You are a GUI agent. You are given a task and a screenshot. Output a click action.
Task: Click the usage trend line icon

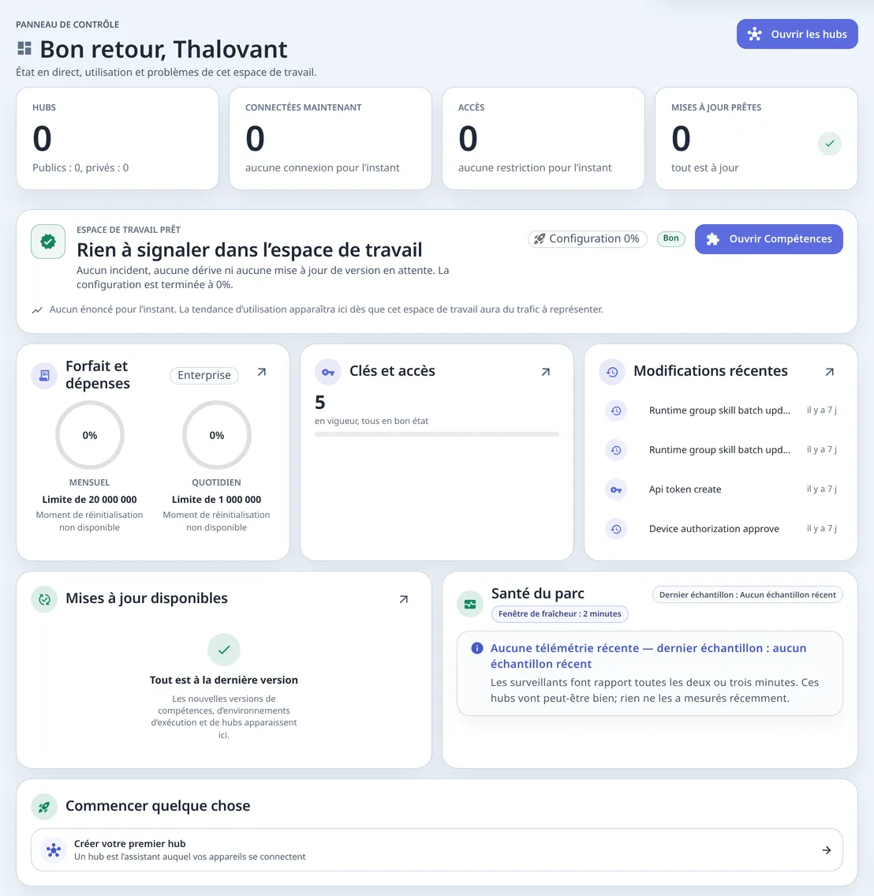(37, 309)
